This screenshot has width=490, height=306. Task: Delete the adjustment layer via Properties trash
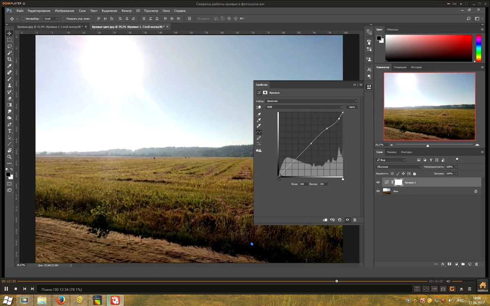[354, 220]
